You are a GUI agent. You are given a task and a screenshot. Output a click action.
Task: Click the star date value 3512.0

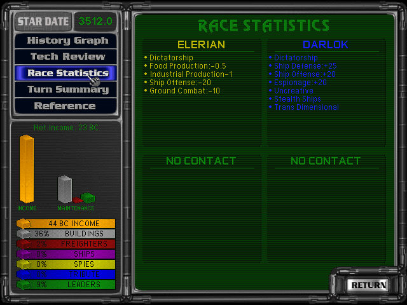95,21
